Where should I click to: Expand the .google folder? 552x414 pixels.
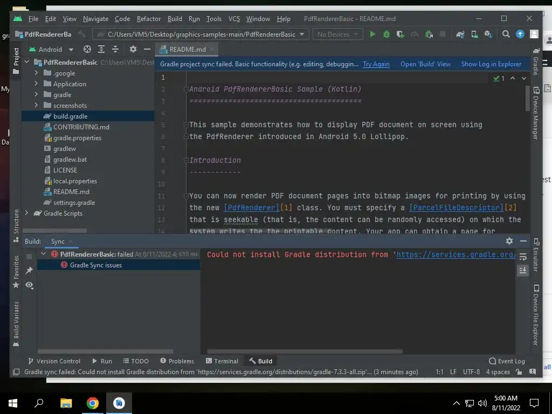[x=36, y=73]
